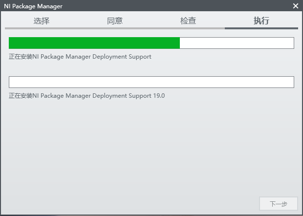
Task: Click the NI Package Manager title text
Action: (x=33, y=6)
